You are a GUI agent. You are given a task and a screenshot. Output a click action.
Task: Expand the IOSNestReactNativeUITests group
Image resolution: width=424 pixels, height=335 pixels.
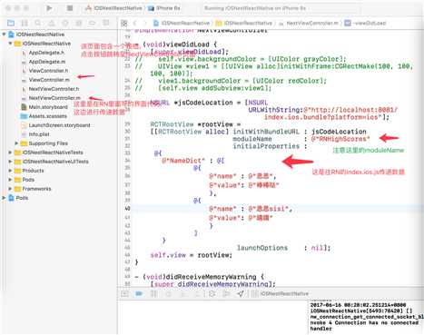coord(10,162)
